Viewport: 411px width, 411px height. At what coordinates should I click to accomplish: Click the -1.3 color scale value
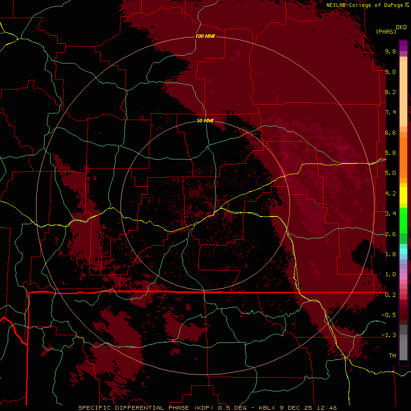389,335
